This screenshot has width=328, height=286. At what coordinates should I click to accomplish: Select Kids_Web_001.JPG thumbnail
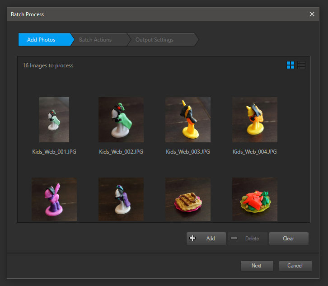click(x=54, y=120)
